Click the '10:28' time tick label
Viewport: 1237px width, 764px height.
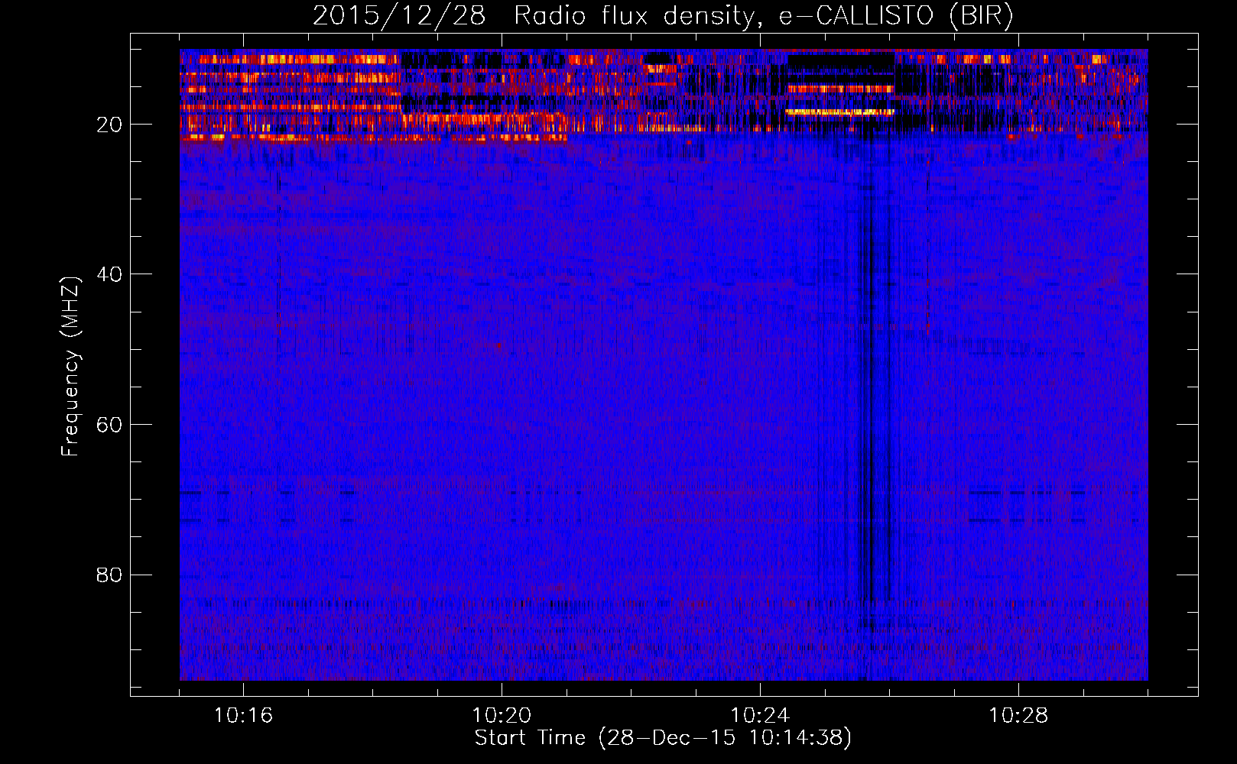pos(1018,716)
